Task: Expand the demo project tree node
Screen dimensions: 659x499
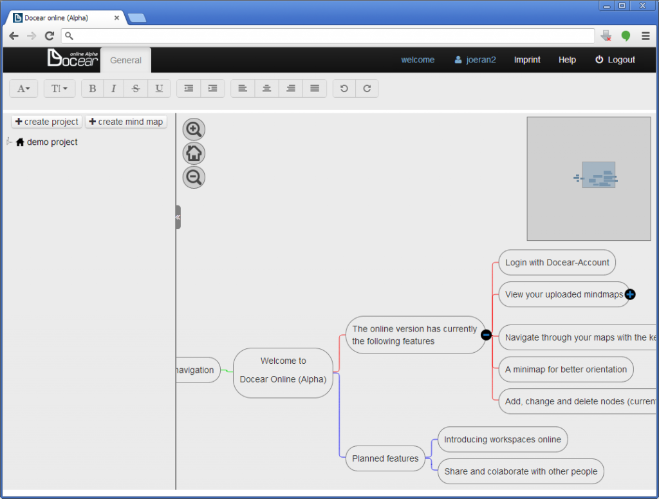Action: [x=9, y=142]
